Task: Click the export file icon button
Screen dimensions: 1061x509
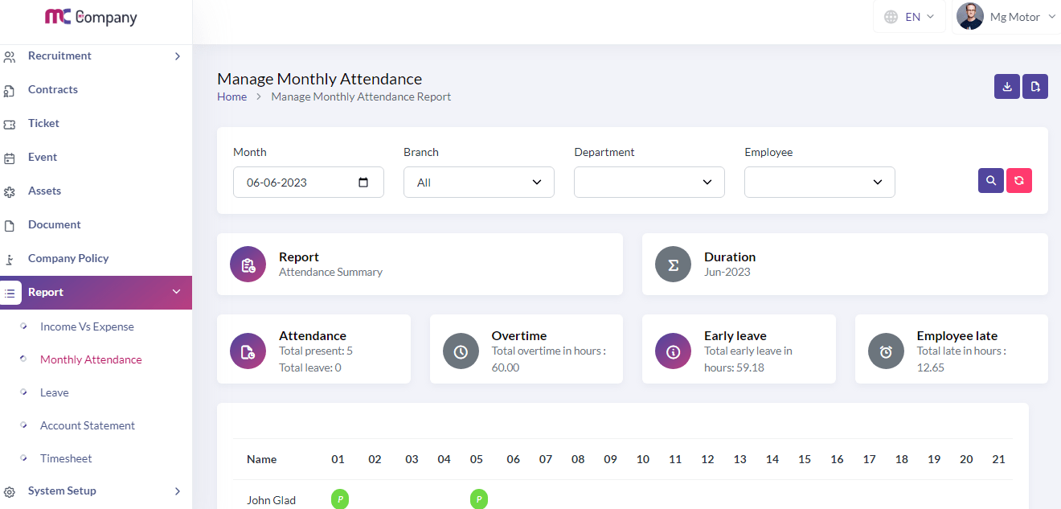Action: pos(1035,87)
